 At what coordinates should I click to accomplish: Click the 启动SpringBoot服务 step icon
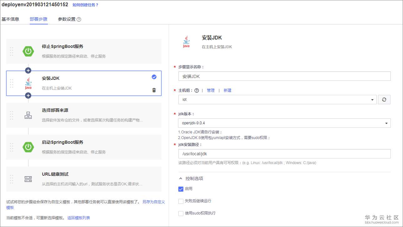pyautogui.click(x=28, y=147)
